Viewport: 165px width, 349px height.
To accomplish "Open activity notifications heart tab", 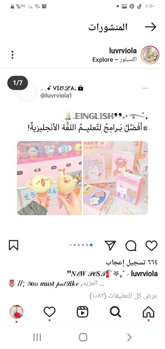I will (x=49, y=312).
